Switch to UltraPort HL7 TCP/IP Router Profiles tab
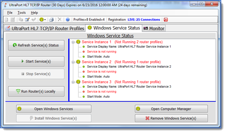 [x=45, y=28]
